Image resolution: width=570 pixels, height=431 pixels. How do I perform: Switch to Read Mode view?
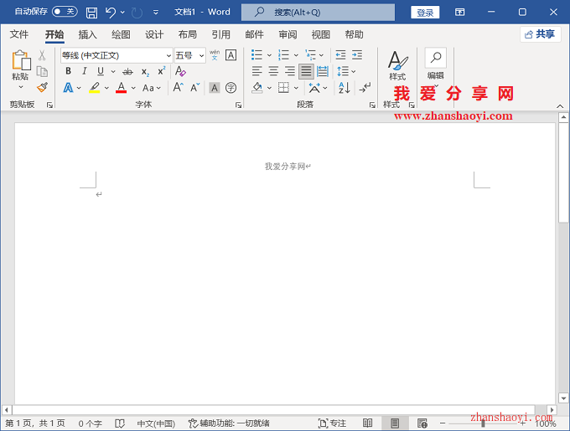pyautogui.click(x=367, y=423)
